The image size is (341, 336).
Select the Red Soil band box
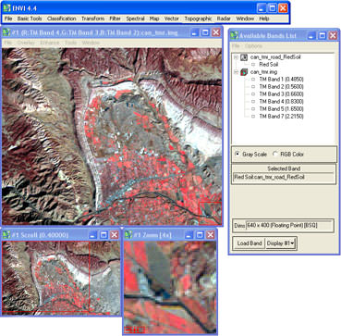pos(254,65)
